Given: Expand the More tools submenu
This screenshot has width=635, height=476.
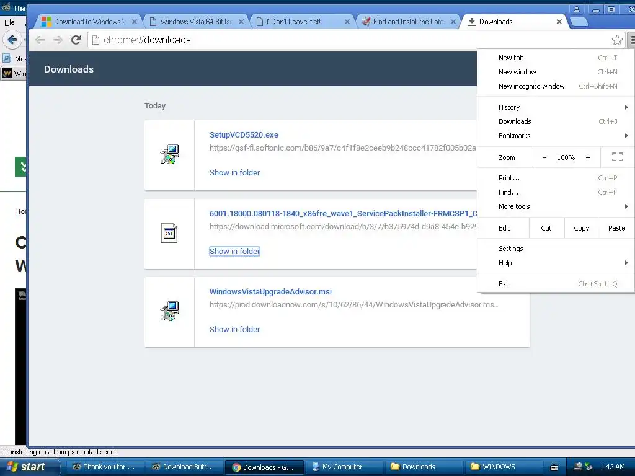Looking at the screenshot, I should [556, 206].
